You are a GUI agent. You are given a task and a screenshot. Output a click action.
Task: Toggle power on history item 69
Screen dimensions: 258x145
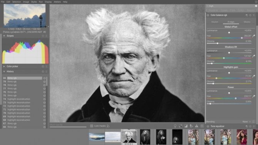click(44, 117)
